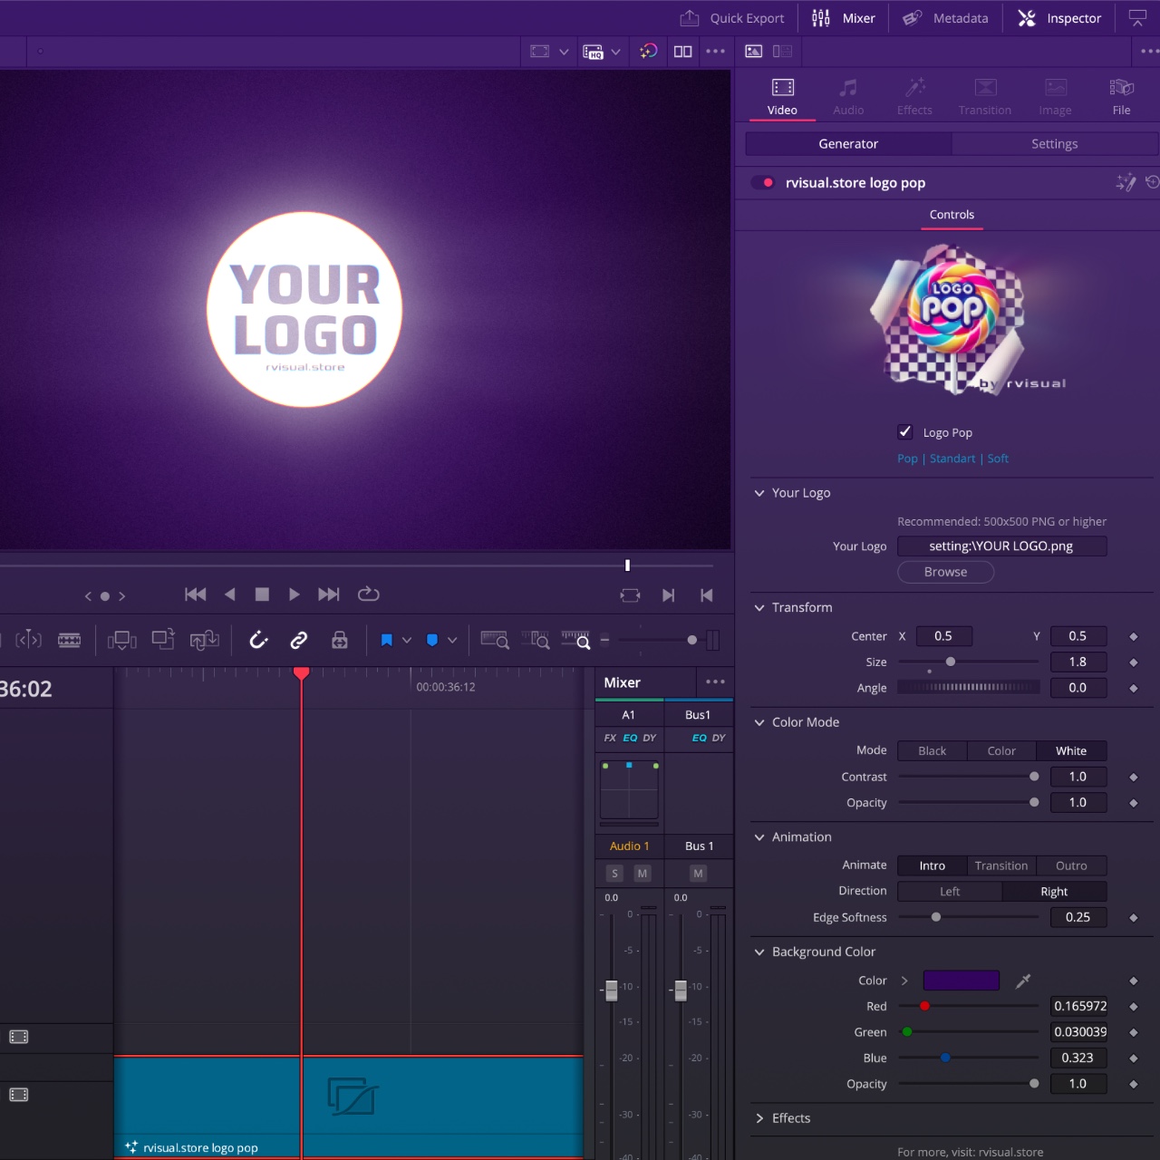Mute the Audio 1 channel
Viewport: 1160px width, 1160px height.
pos(643,874)
